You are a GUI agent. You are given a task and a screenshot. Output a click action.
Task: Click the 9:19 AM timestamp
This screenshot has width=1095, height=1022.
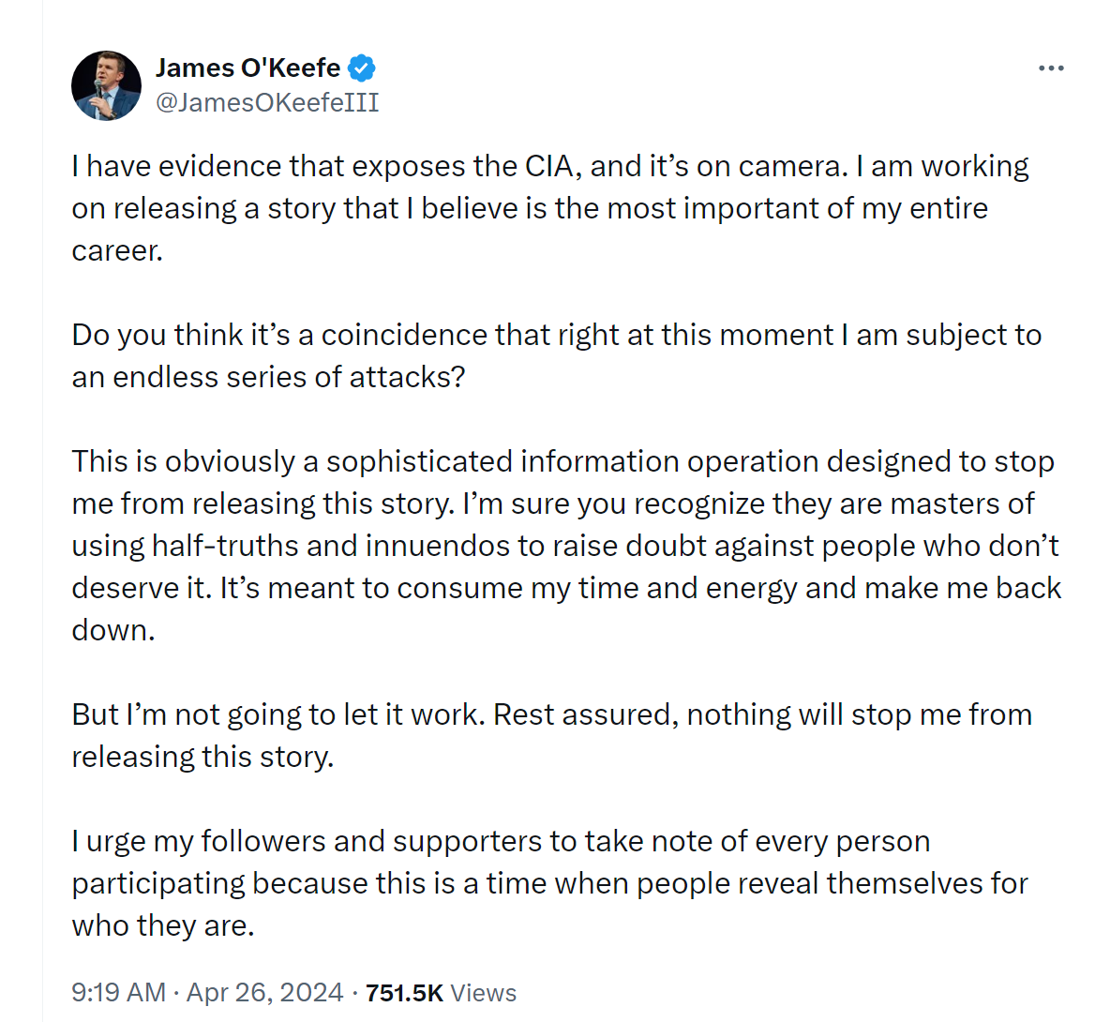tap(118, 993)
